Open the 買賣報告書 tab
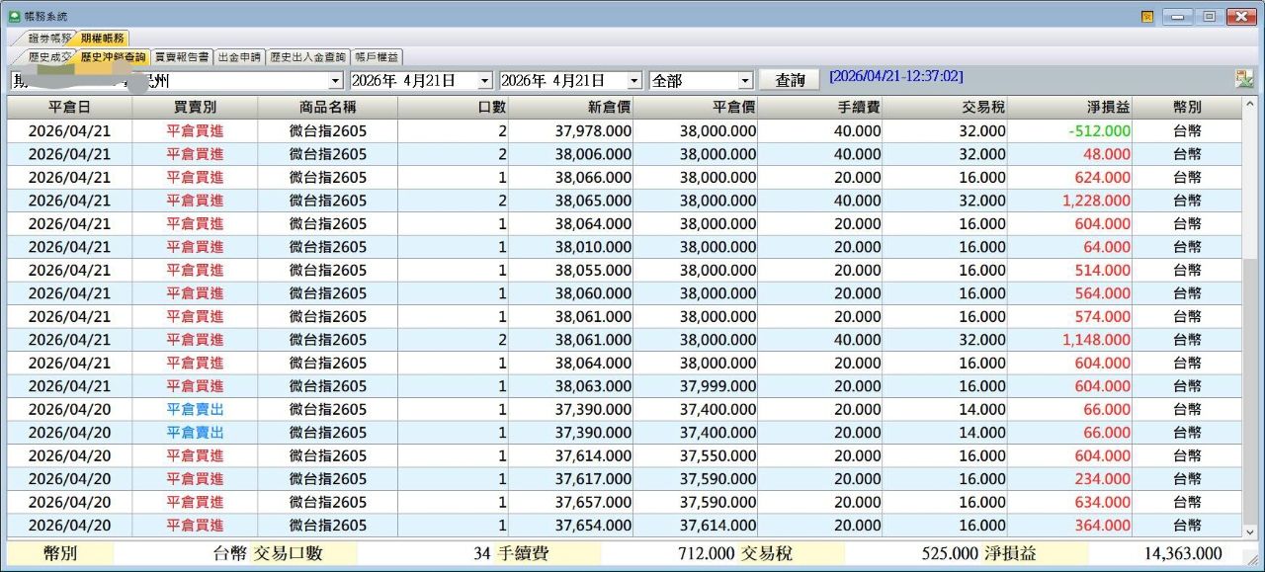 182,57
